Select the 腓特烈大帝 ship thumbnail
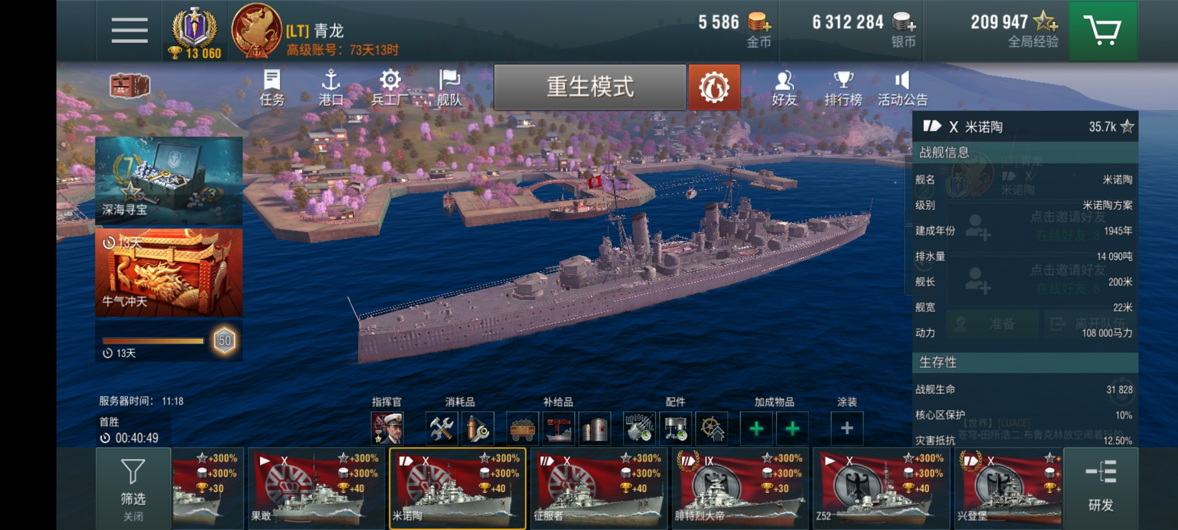1178x530 pixels. click(740, 488)
